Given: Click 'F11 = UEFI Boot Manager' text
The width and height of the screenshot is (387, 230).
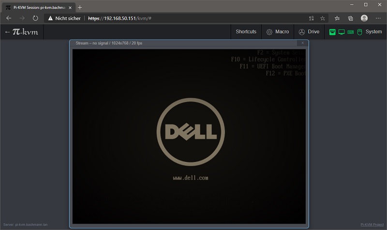Looking at the screenshot, I should click(272, 66).
